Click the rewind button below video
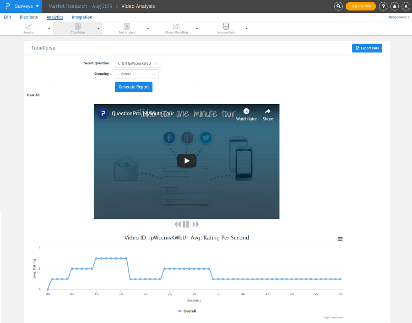Image resolution: width=412 pixels, height=323 pixels. coord(178,224)
